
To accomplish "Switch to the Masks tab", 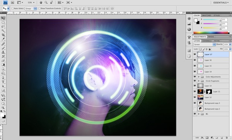I will 211,37.
